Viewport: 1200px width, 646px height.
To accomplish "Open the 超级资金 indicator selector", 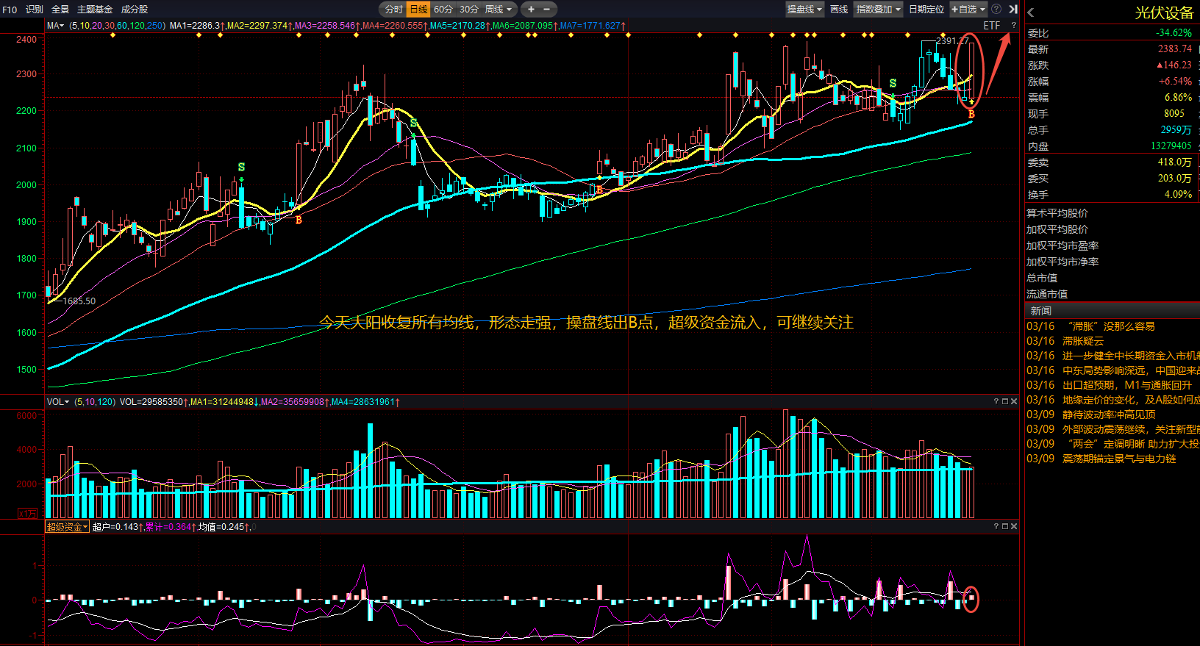I will [x=67, y=527].
